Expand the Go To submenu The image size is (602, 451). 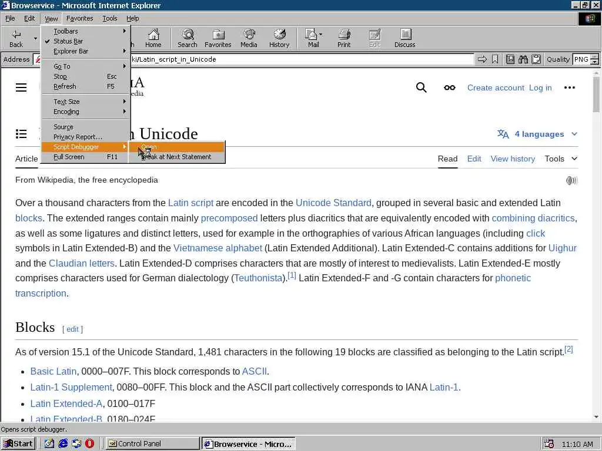coord(86,66)
